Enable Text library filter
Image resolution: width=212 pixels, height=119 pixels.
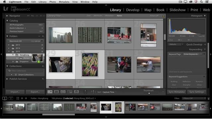click(89, 16)
